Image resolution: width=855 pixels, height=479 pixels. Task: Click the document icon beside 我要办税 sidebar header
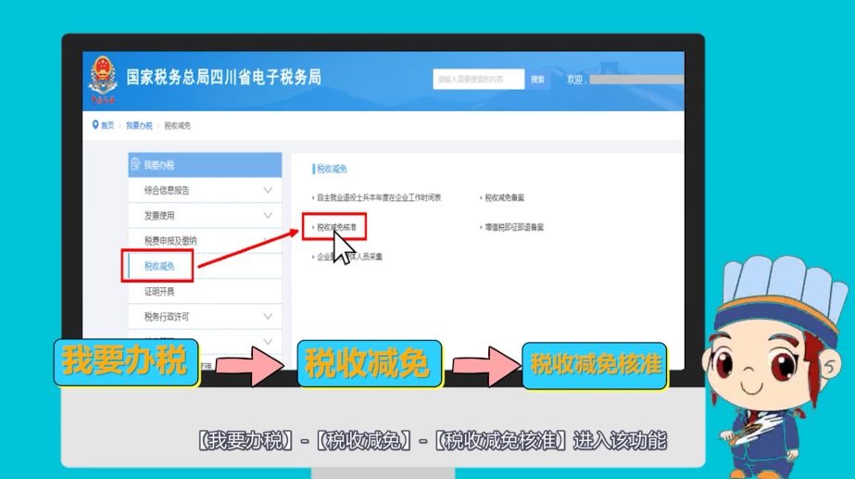click(x=135, y=164)
